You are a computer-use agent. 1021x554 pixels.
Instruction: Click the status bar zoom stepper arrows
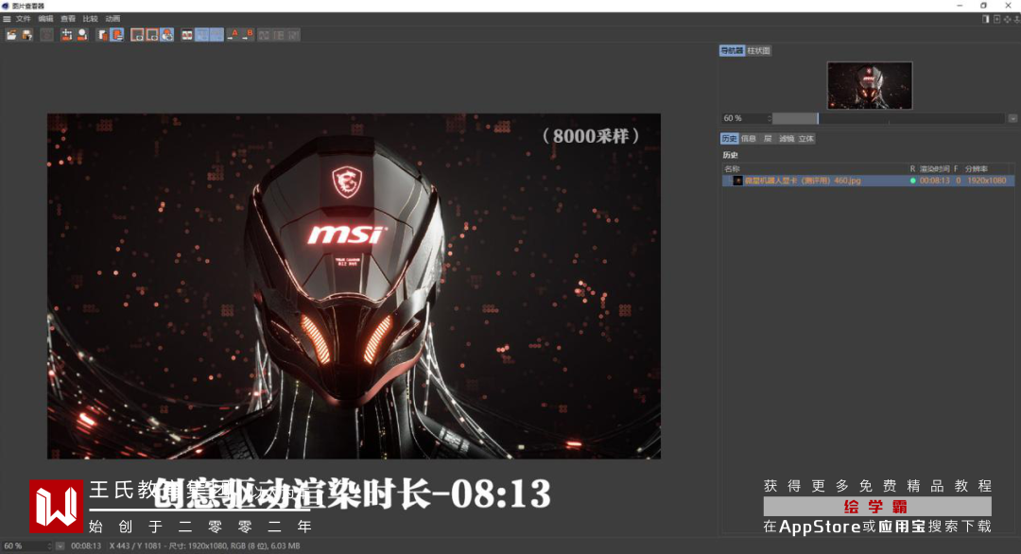pyautogui.click(x=50, y=546)
